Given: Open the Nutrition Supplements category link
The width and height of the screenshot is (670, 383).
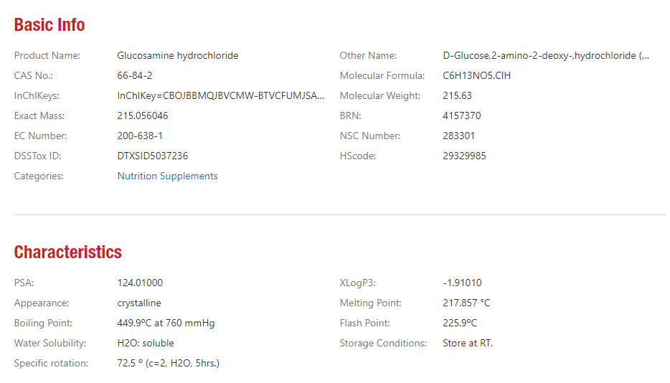Looking at the screenshot, I should [x=167, y=176].
